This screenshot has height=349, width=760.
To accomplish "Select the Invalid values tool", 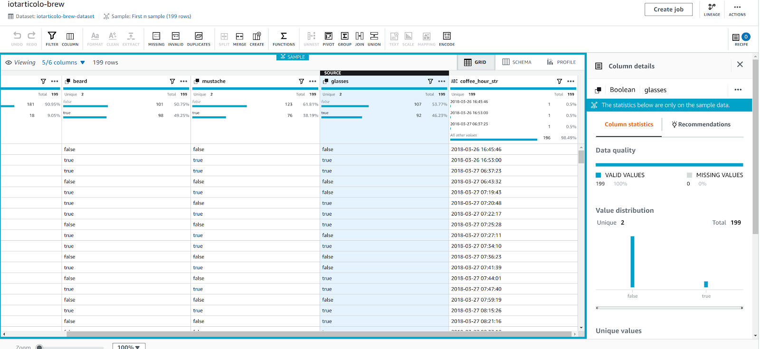I will point(175,39).
